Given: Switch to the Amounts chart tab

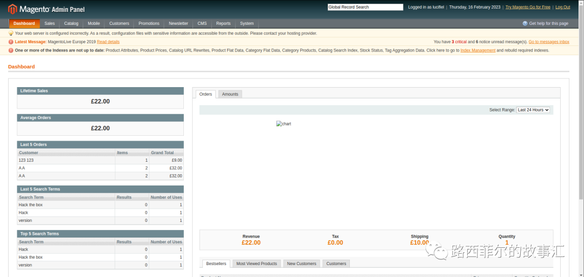Looking at the screenshot, I should click(230, 94).
